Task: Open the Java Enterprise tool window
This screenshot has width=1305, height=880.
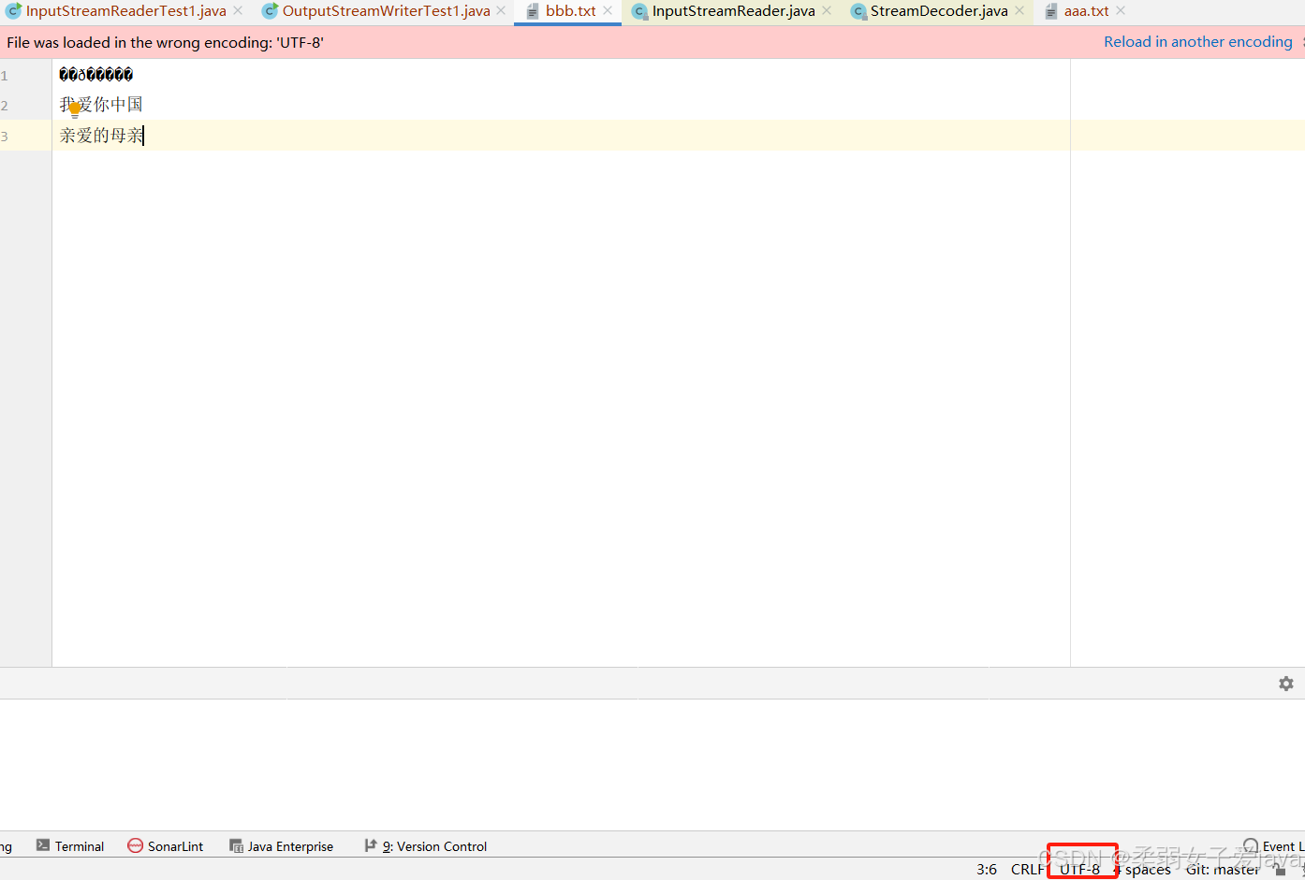Action: (x=290, y=846)
